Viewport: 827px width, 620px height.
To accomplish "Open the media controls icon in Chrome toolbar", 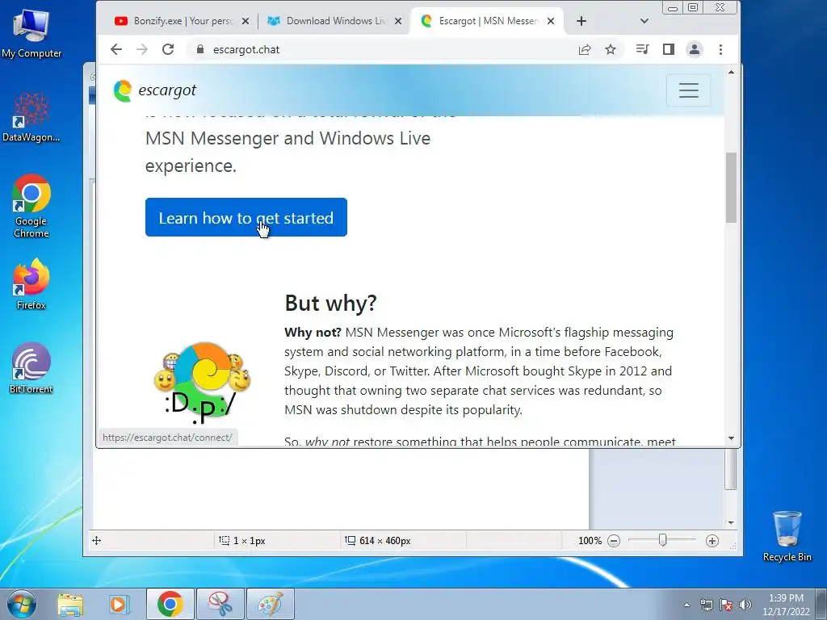I will [x=642, y=49].
